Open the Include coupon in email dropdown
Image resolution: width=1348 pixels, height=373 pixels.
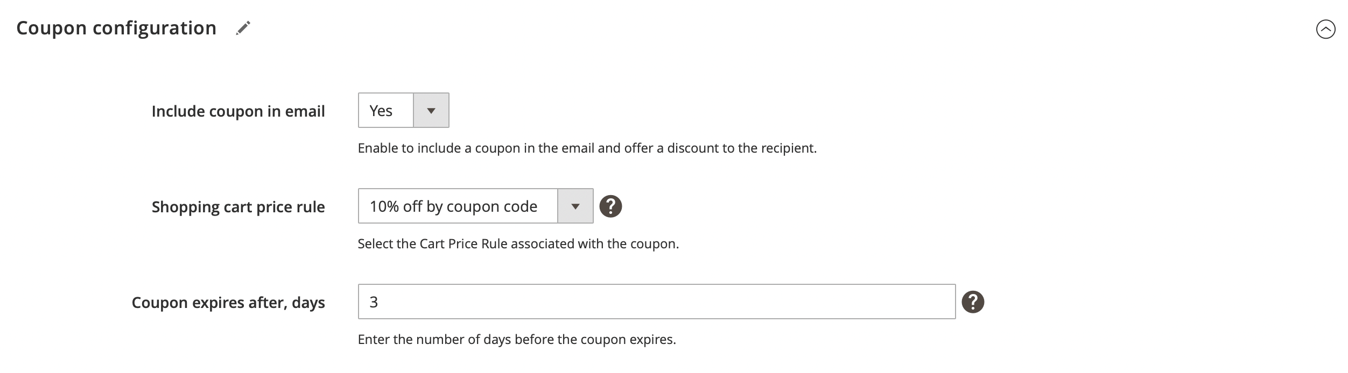432,110
